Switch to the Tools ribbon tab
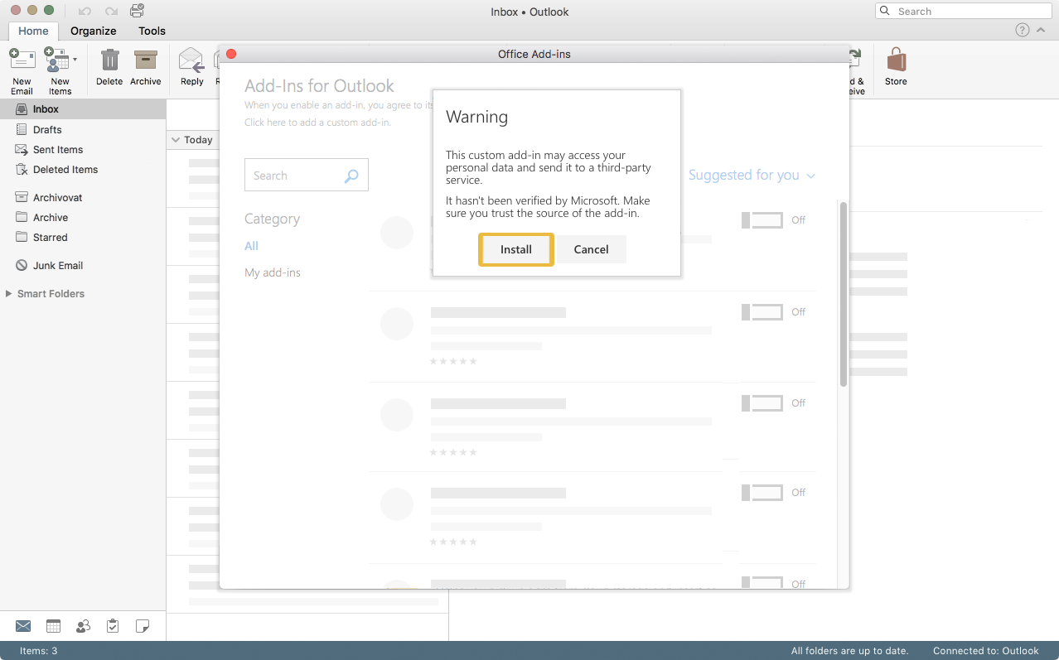This screenshot has height=660, width=1059. [152, 31]
